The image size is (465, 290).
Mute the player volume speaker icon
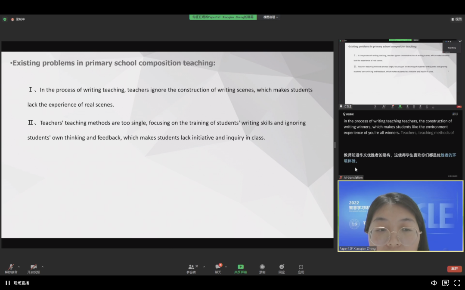tap(434, 283)
